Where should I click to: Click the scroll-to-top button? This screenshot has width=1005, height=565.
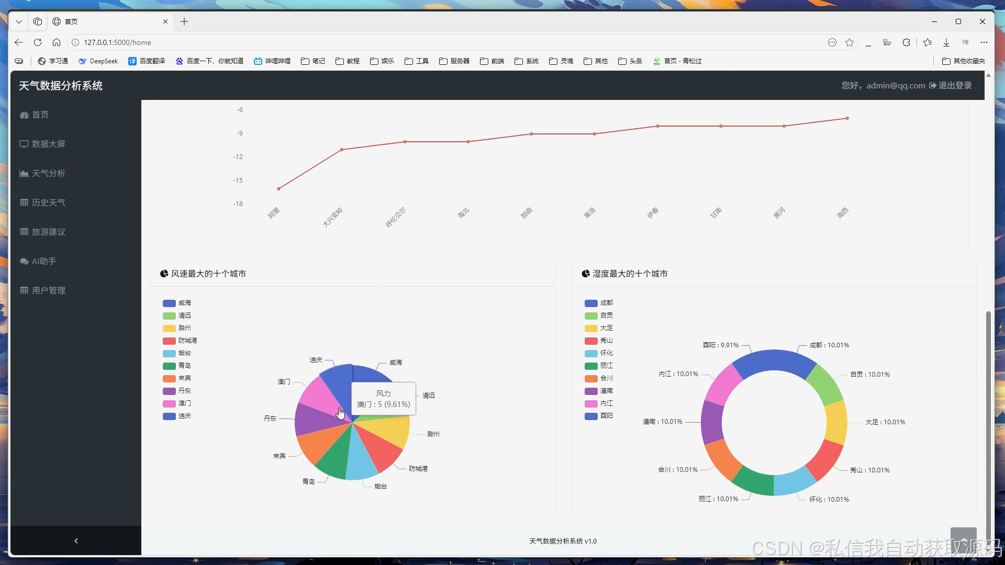964,540
